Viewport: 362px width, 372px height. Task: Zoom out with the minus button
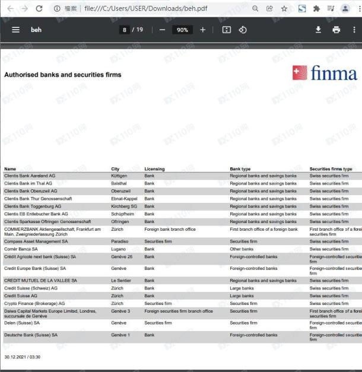[163, 30]
